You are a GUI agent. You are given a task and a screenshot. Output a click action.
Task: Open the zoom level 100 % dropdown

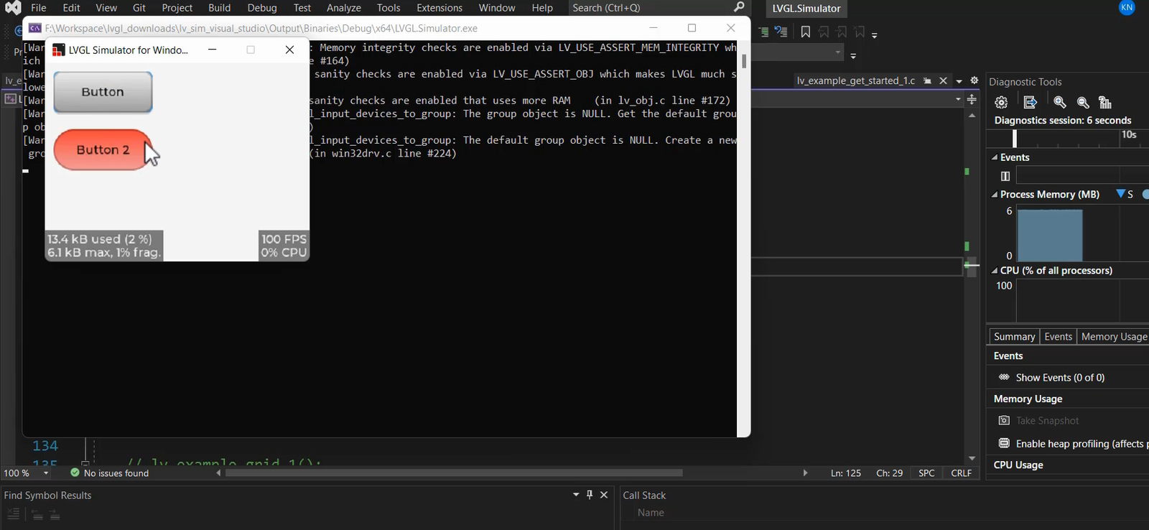pyautogui.click(x=46, y=473)
